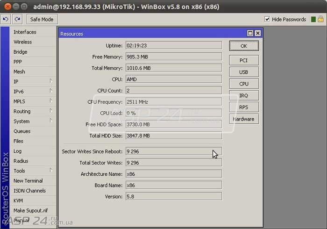Close the Resources window
Screen dimensions: 327x229
258,33
